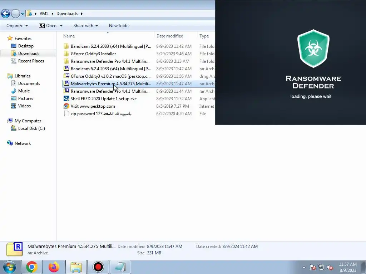
Task: Click the GForce Oddity3 dmg file icon
Action: click(66, 76)
